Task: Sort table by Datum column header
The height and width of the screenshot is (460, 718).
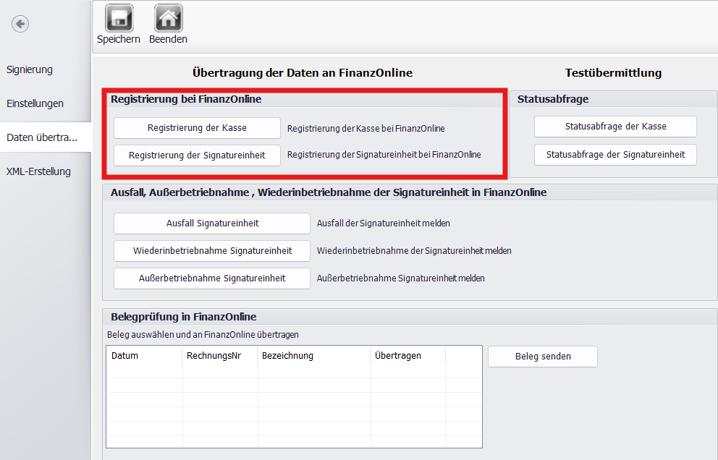Action: click(144, 356)
